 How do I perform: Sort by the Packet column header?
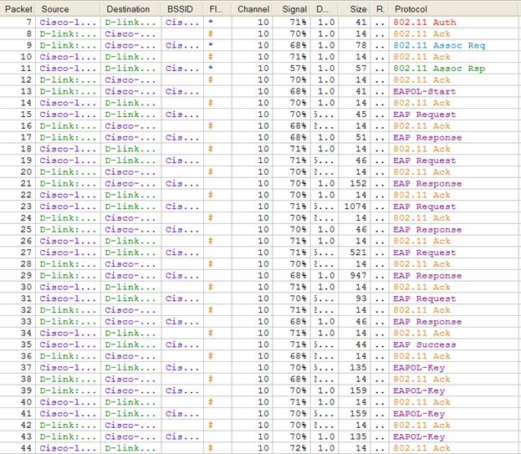(18, 9)
